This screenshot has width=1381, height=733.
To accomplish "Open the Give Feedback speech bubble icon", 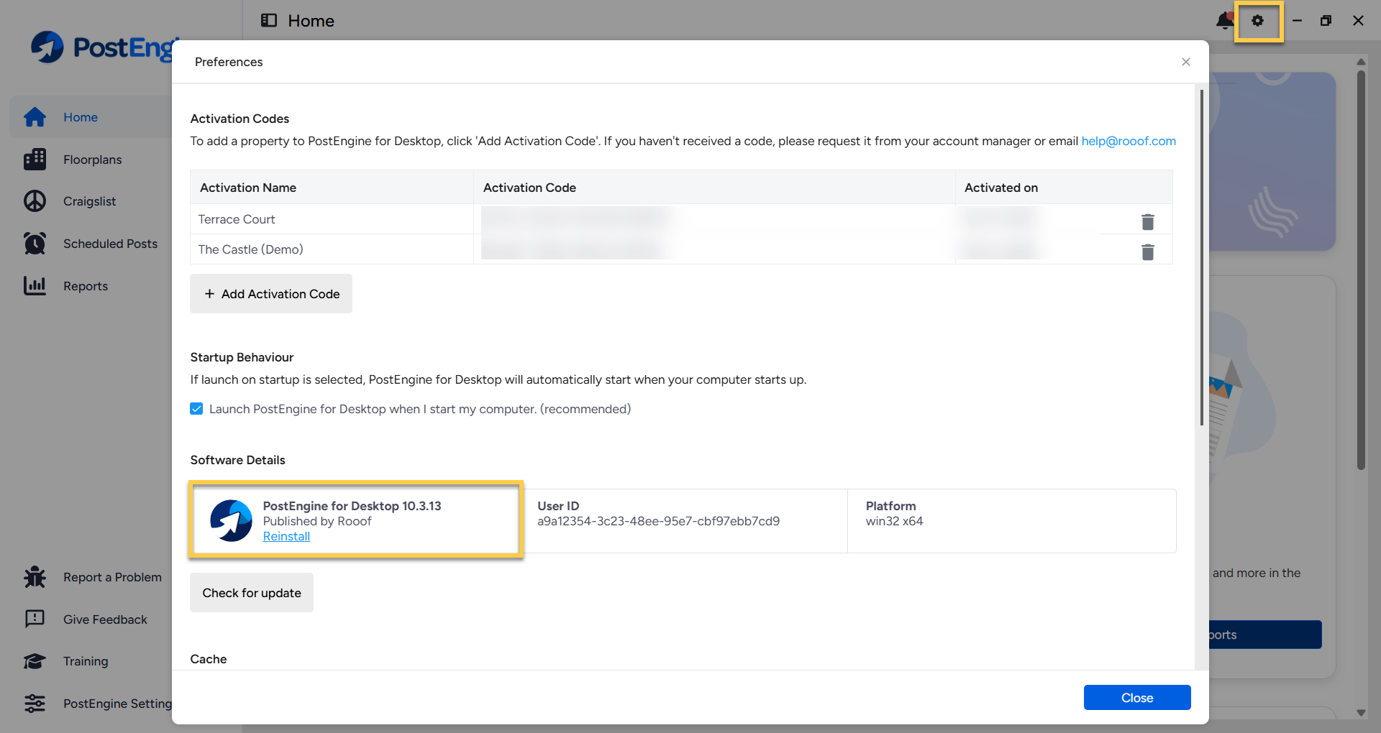I will click(35, 619).
